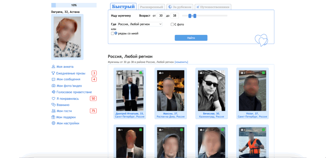Toggle the рядом со мной checkbox
Screen dimensions: 326x158
(112, 33)
